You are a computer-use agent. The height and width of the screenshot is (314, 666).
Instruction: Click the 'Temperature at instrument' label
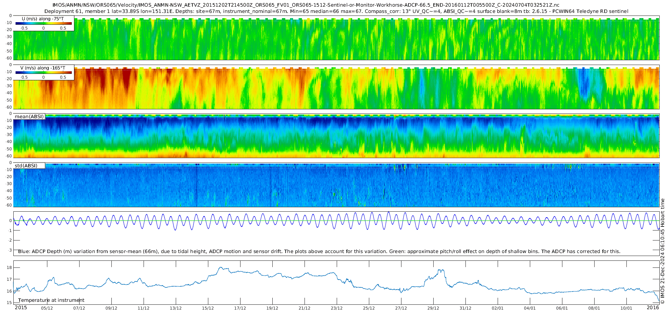click(x=51, y=300)
